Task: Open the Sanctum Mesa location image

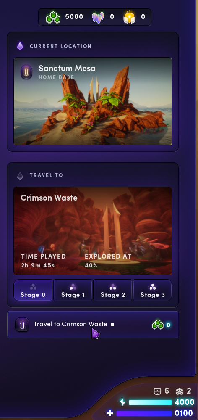Action: (92, 101)
